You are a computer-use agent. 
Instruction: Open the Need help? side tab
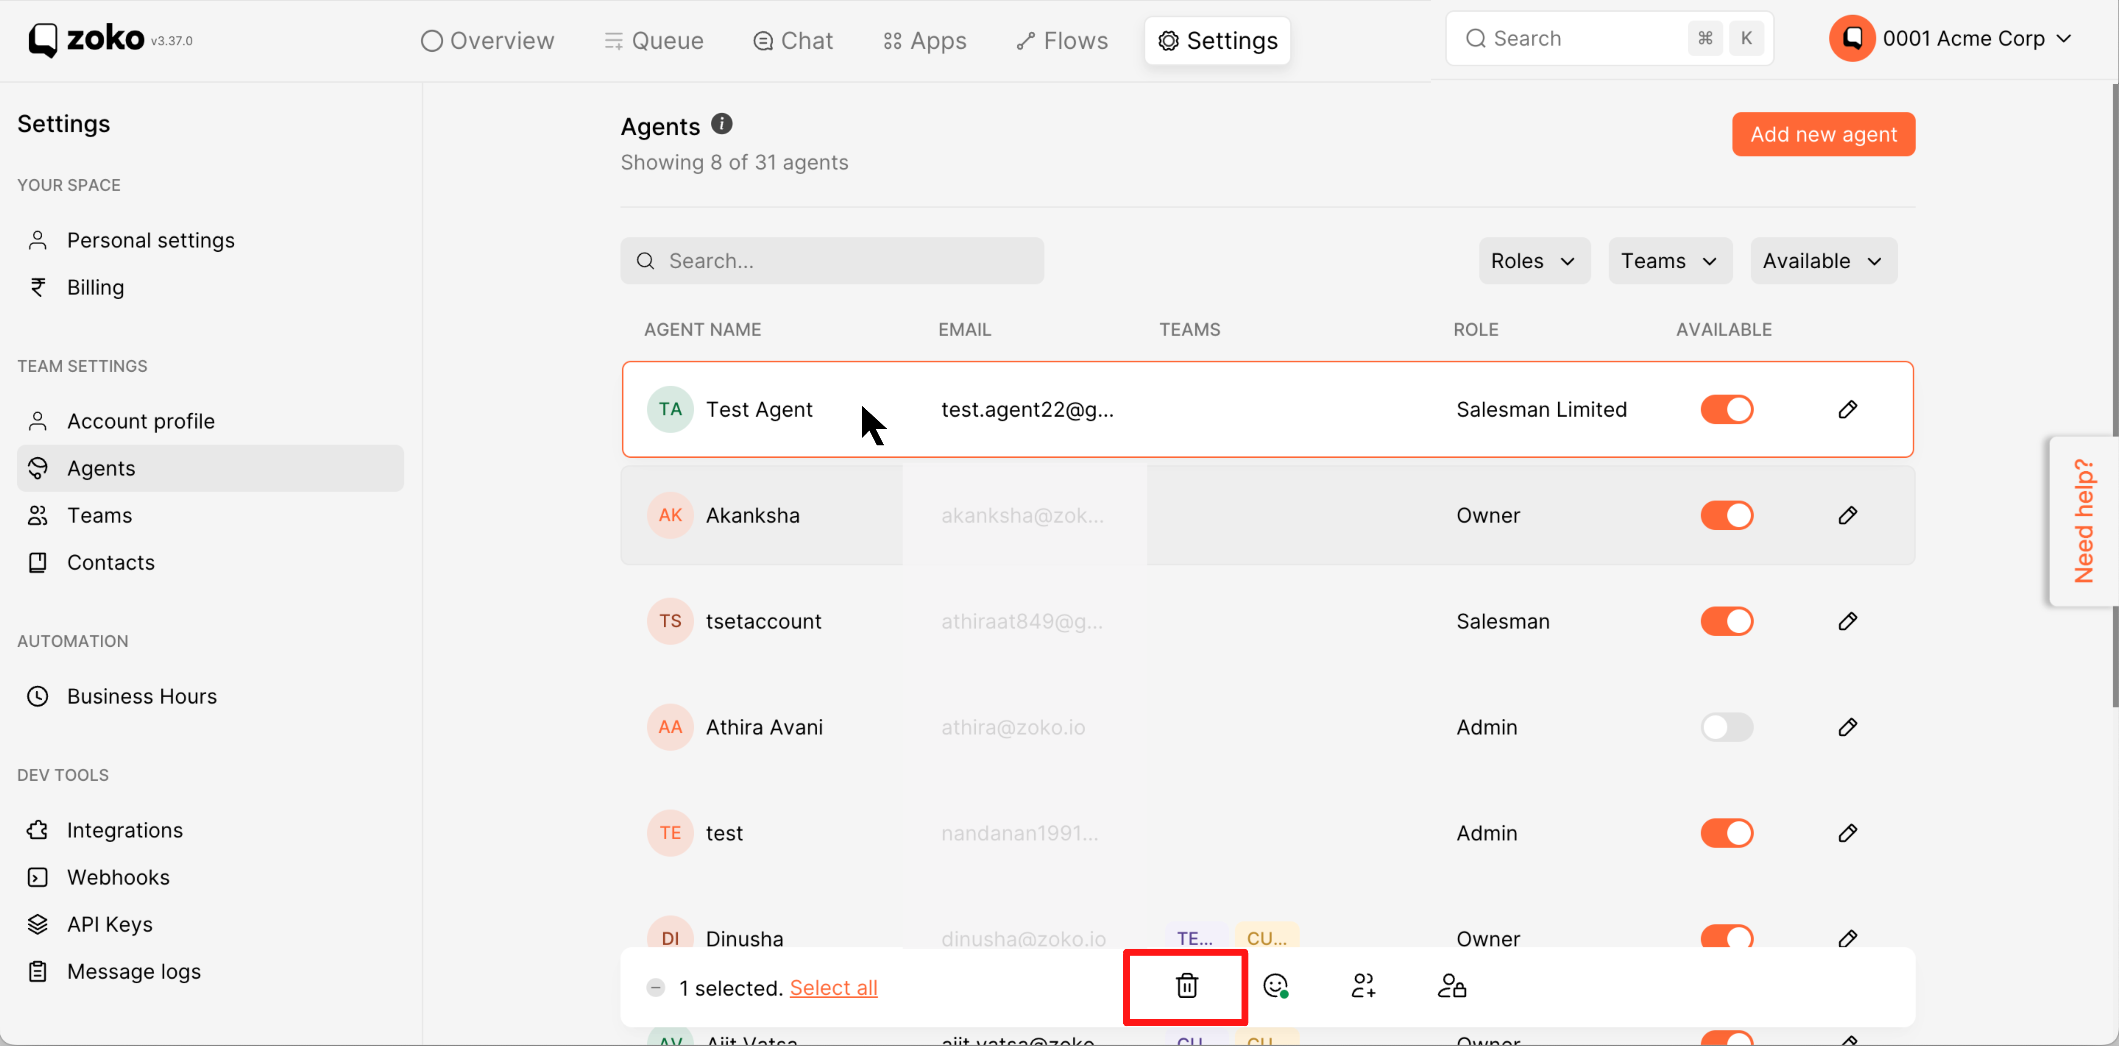point(2084,521)
